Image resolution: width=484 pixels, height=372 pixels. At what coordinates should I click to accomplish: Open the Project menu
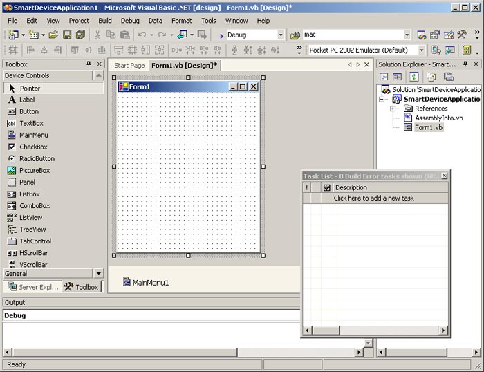coord(79,21)
